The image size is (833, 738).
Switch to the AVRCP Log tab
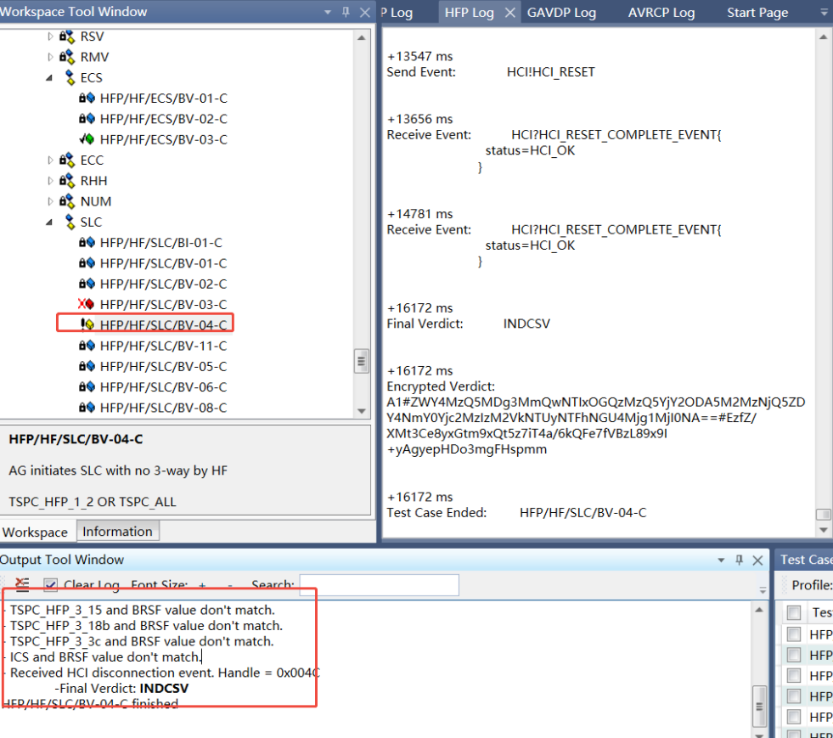tap(661, 13)
